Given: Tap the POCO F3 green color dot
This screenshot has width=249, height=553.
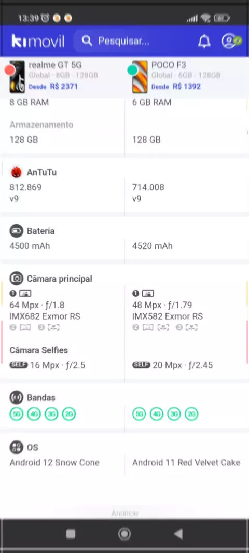Looking at the screenshot, I should click(132, 70).
